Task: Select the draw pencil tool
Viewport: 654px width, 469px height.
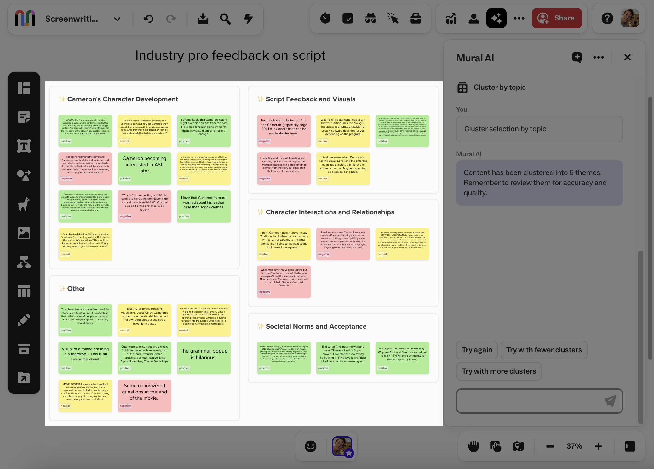Action: pyautogui.click(x=24, y=320)
